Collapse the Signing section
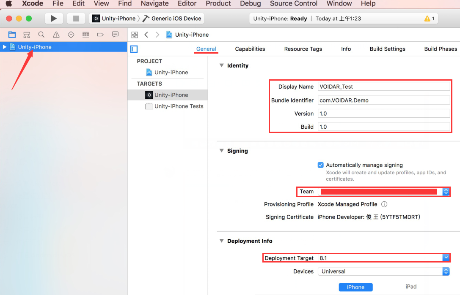Viewport: 460px width, 295px height. (221, 151)
